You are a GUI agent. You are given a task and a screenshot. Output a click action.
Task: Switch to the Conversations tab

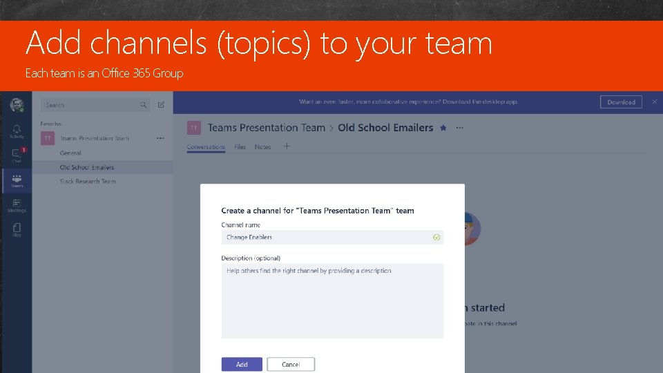[x=206, y=147]
